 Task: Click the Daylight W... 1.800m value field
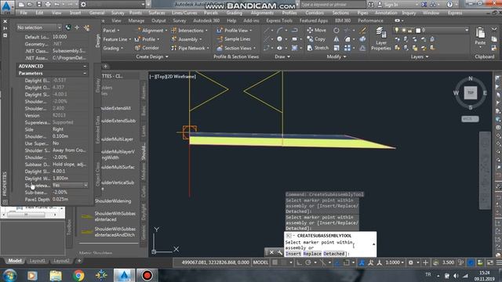coord(70,178)
